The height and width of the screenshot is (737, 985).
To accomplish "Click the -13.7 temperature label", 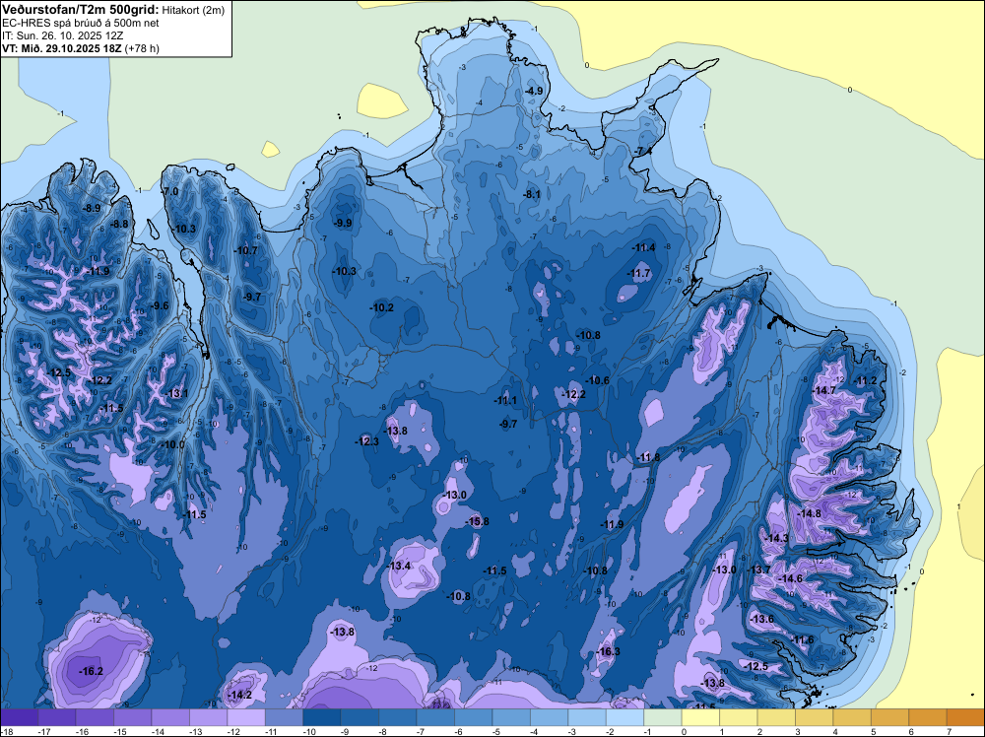I will 758,569.
